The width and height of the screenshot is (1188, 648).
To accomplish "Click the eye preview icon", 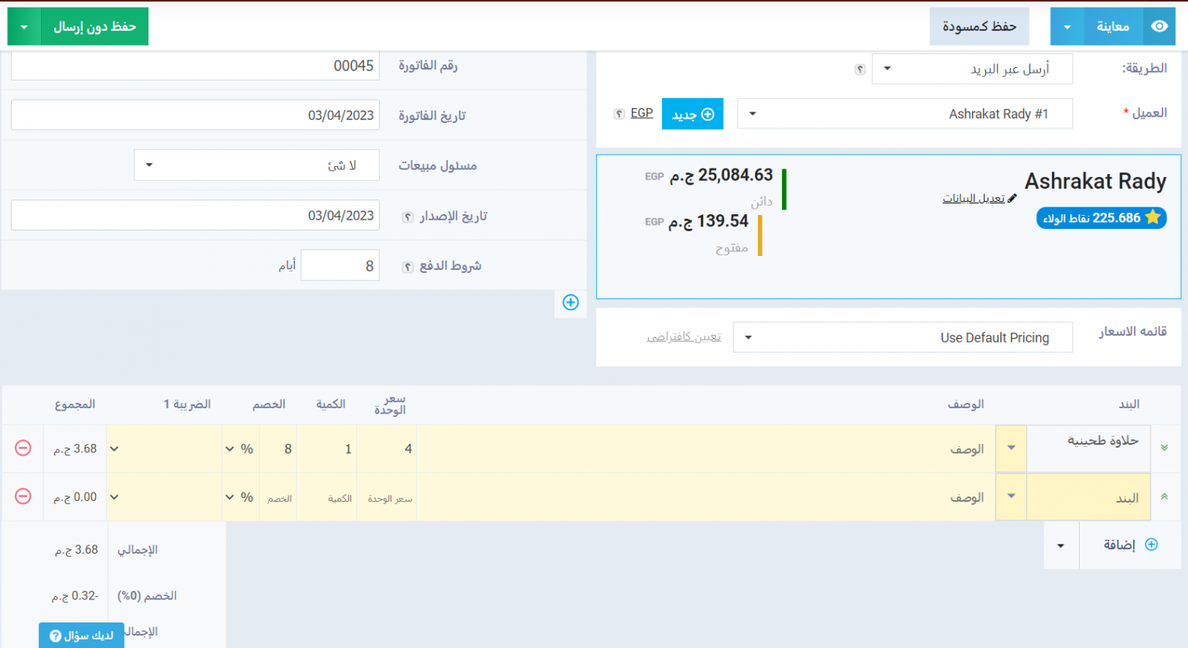I will (1159, 26).
